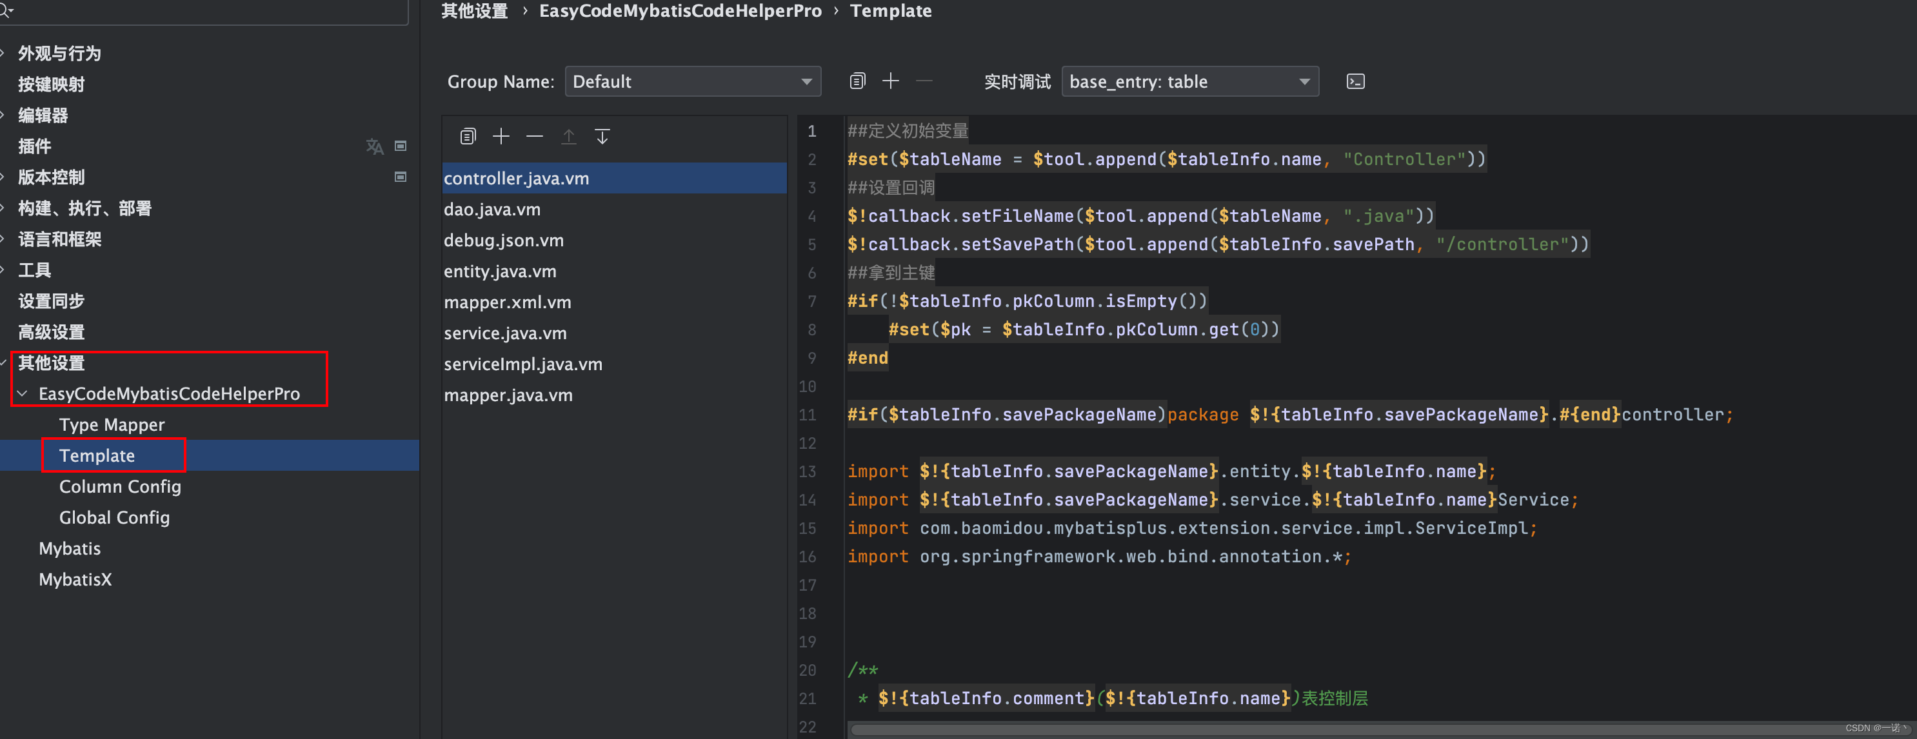
Task: Click the 其他设置 breadcrumb
Action: coord(474,10)
